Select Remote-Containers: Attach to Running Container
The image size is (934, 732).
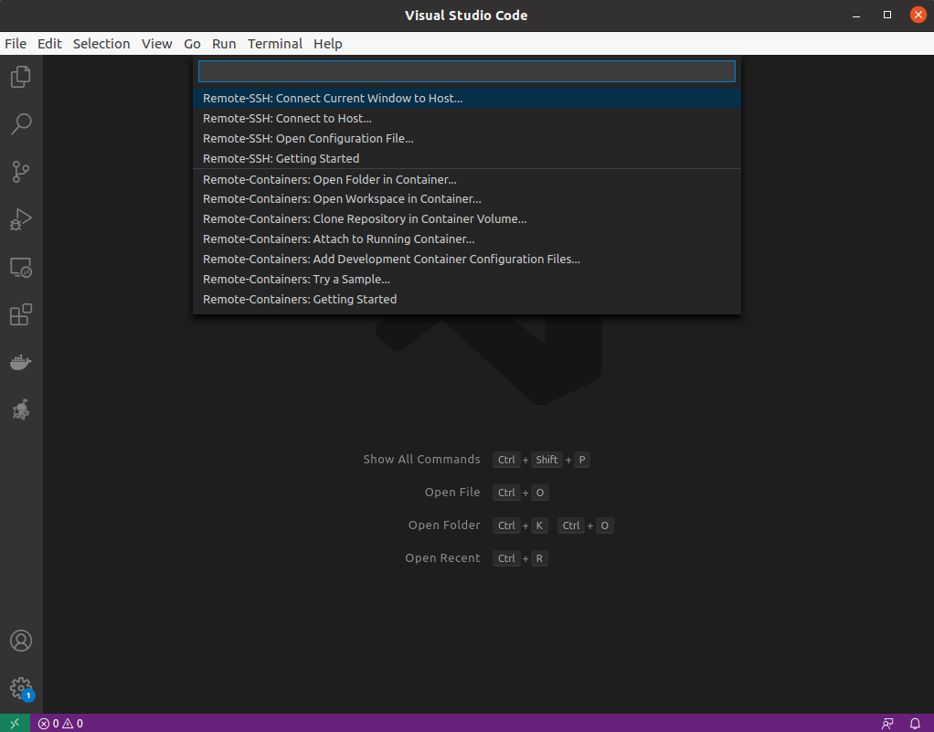pos(466,239)
